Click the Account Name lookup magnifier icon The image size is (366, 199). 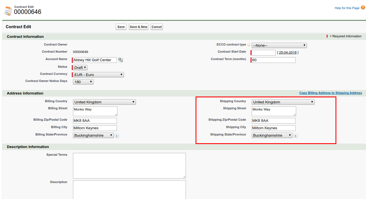click(121, 60)
